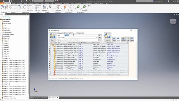179x101 pixels.
Task: Uncheck the PC Box concept row checkbox
Action: (x=50, y=65)
